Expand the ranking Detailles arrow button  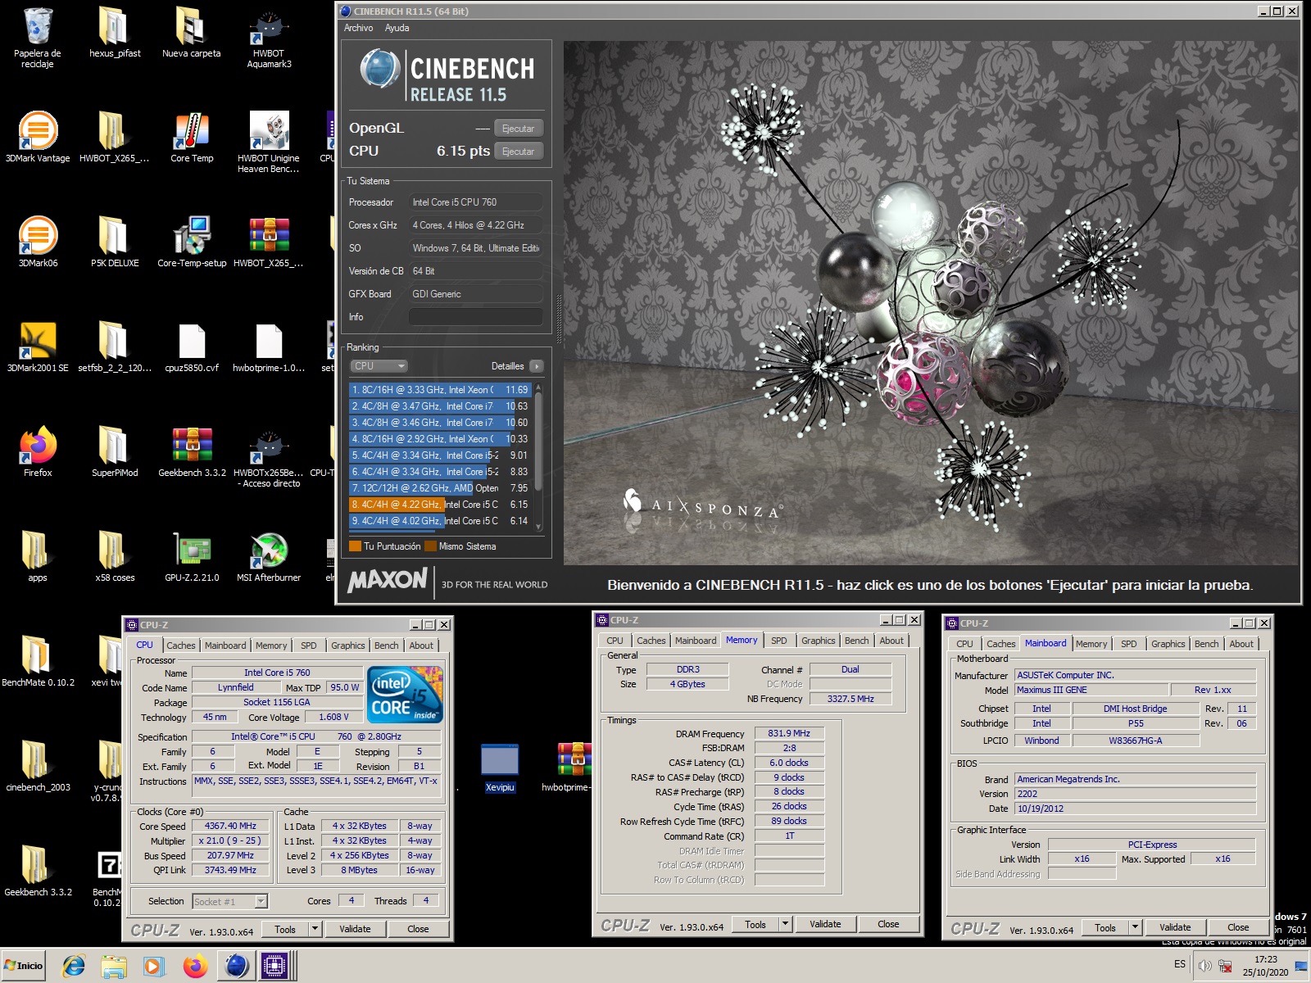tap(536, 366)
